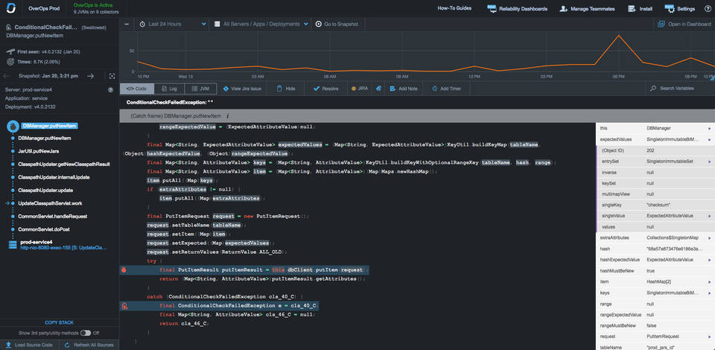Click the OverOps logo icon
Screen dimensions: 715x350
10,9
